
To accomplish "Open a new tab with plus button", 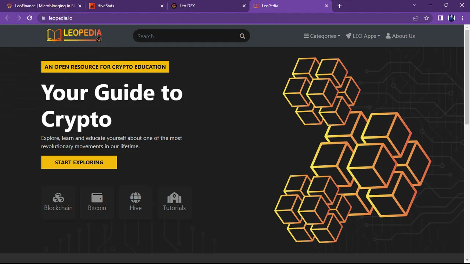I will point(340,6).
